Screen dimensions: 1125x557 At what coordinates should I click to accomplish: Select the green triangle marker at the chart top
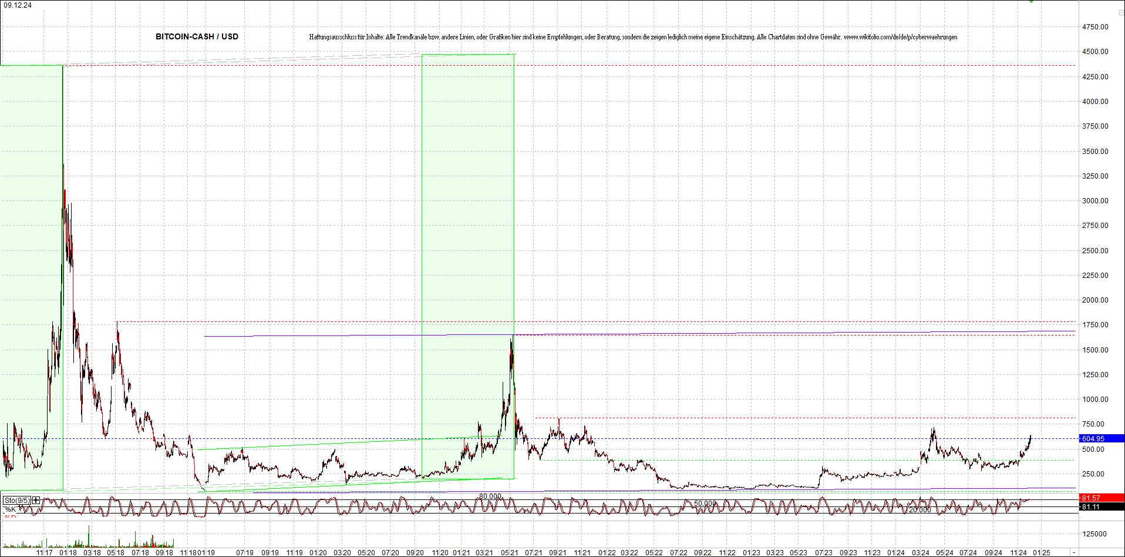point(1031,2)
